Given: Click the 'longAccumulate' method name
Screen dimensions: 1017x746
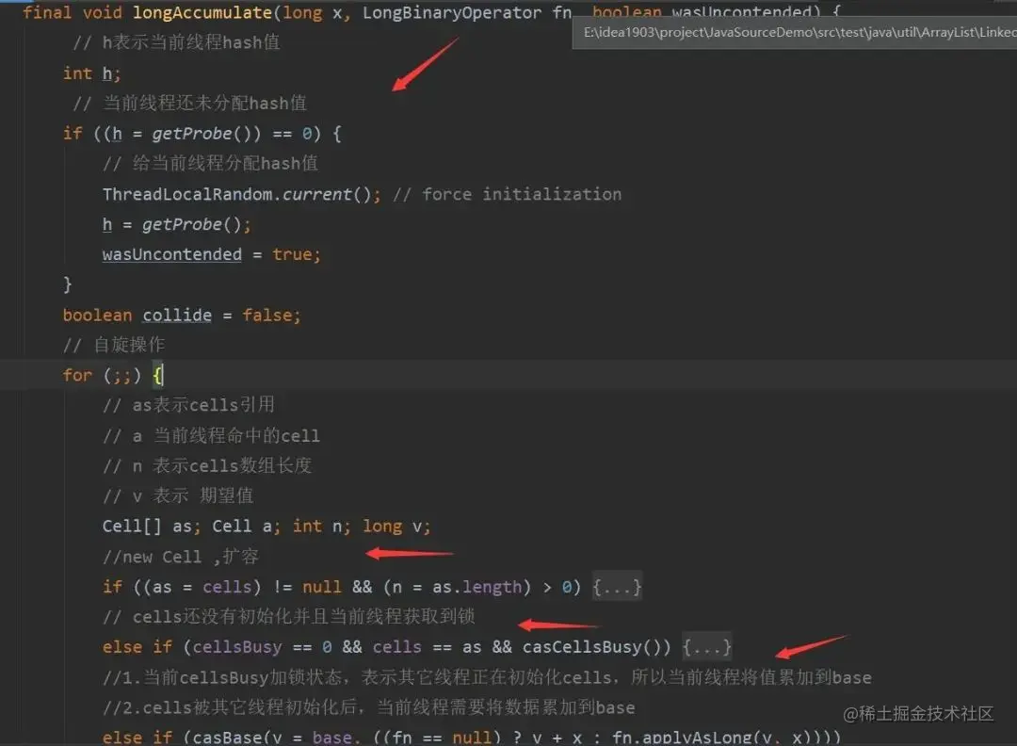Looking at the screenshot, I should pos(202,12).
